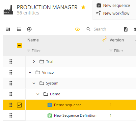This screenshot has height=121, width=136.
Task: Switch to the list view icon
Action: pos(19,29)
